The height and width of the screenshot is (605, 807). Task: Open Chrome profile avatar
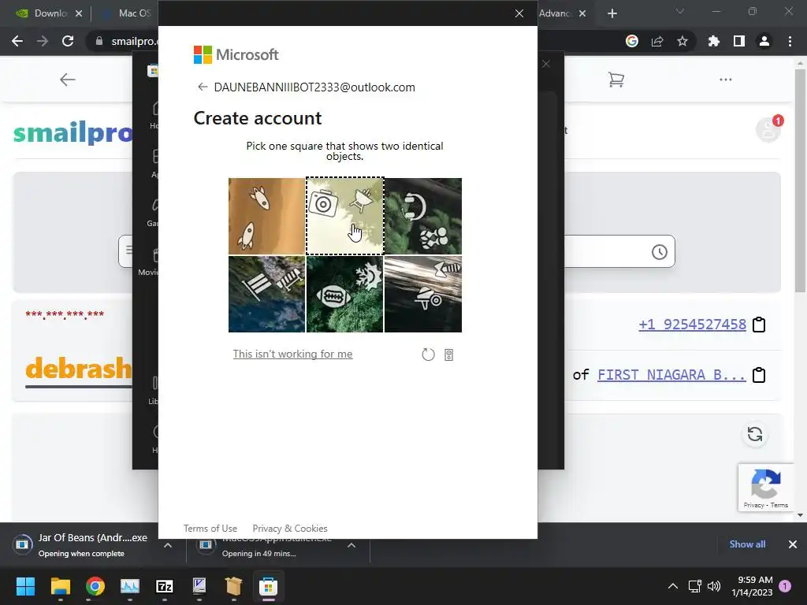click(x=764, y=41)
